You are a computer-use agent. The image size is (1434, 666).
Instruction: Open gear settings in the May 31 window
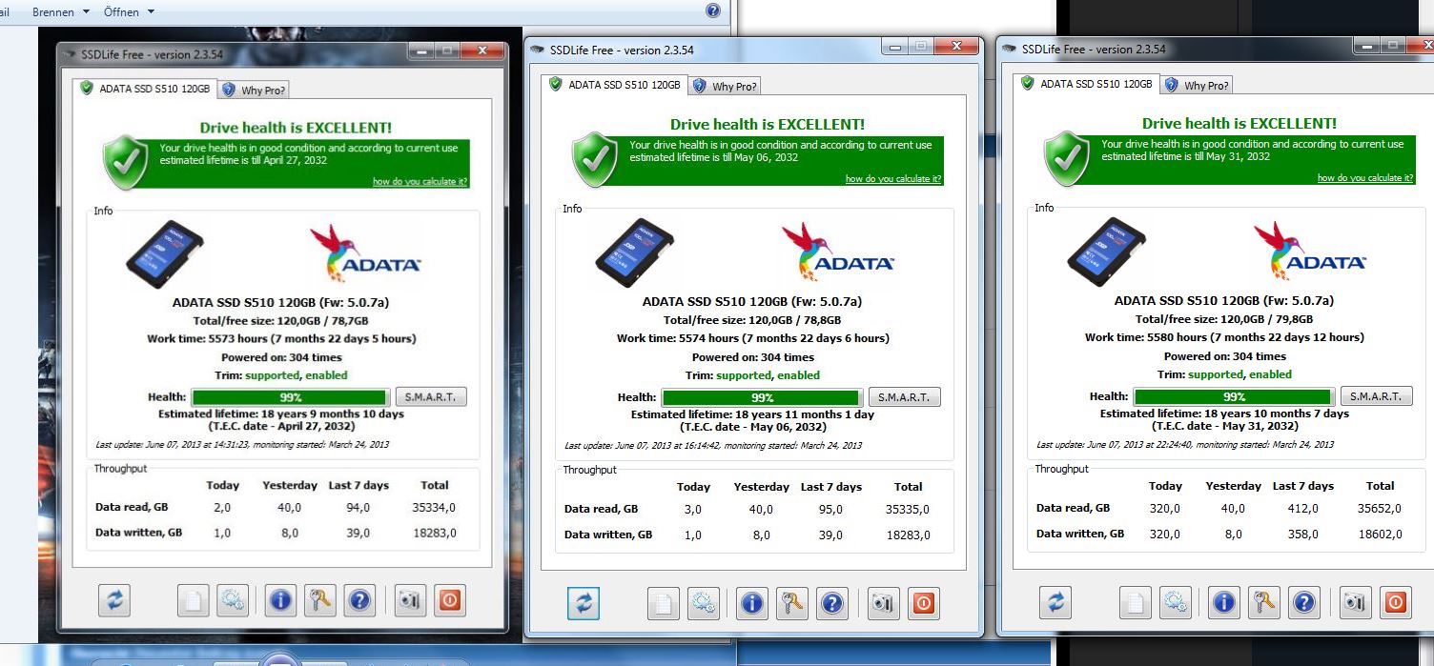coord(1176,602)
